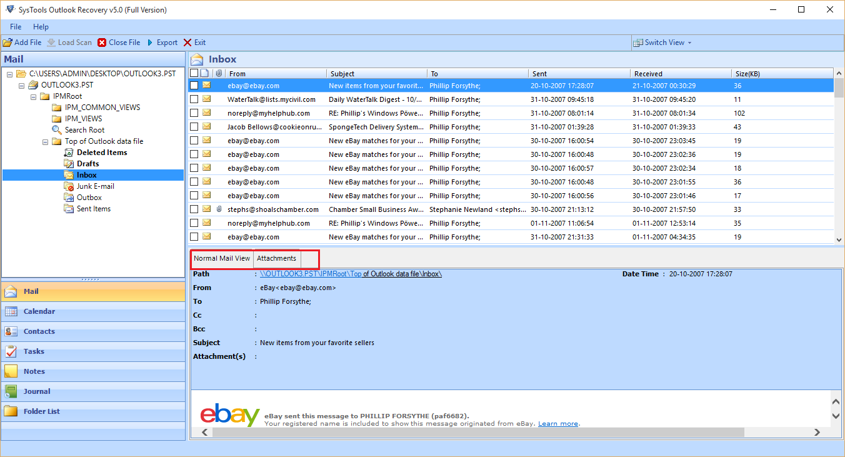Collapse the OUTLOOK3.PST tree node

point(22,85)
